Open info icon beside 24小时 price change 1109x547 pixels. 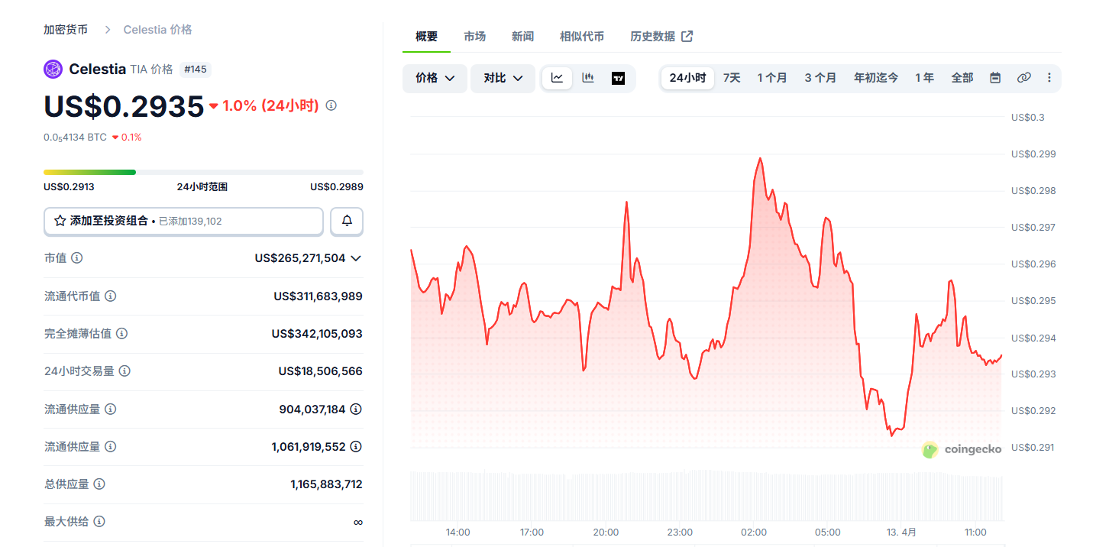coord(331,105)
